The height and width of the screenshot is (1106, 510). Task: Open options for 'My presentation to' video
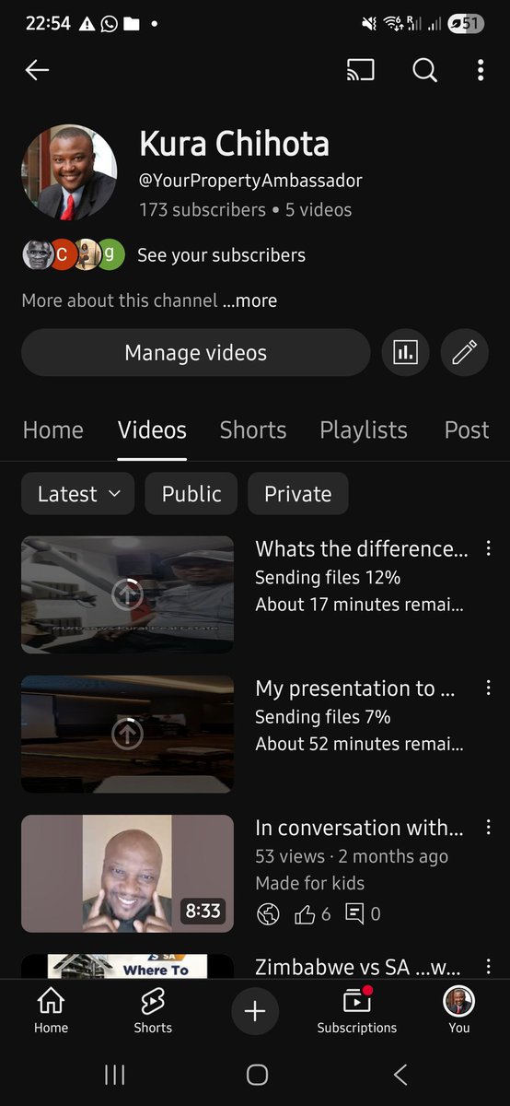[489, 688]
